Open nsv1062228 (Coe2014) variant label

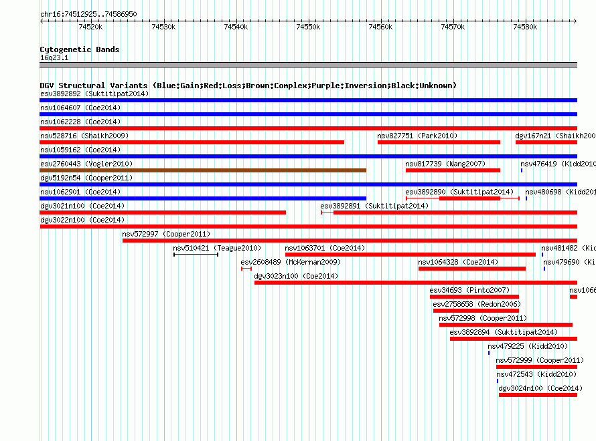click(x=80, y=122)
